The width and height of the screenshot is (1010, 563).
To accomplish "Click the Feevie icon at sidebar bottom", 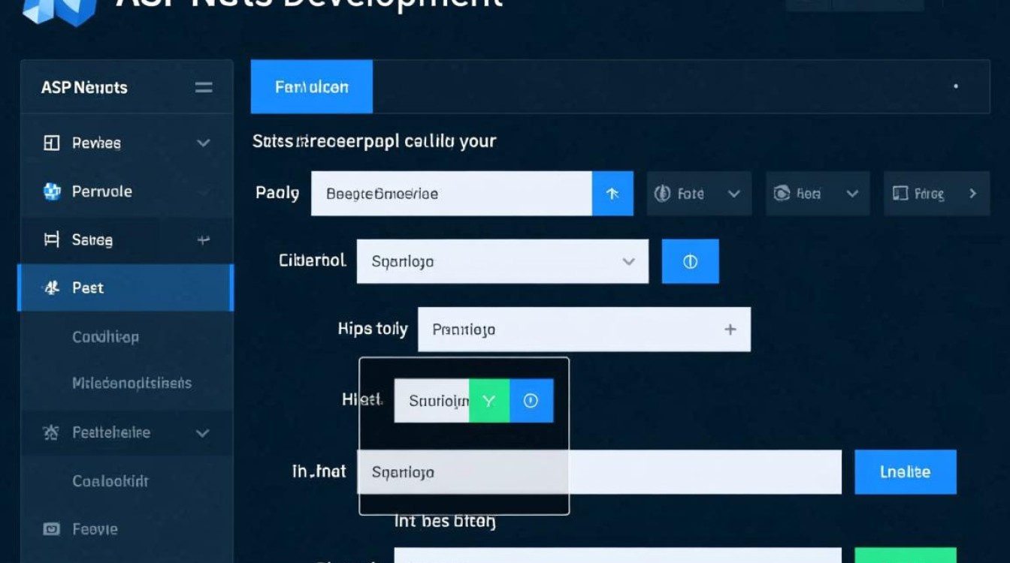I will click(x=51, y=528).
